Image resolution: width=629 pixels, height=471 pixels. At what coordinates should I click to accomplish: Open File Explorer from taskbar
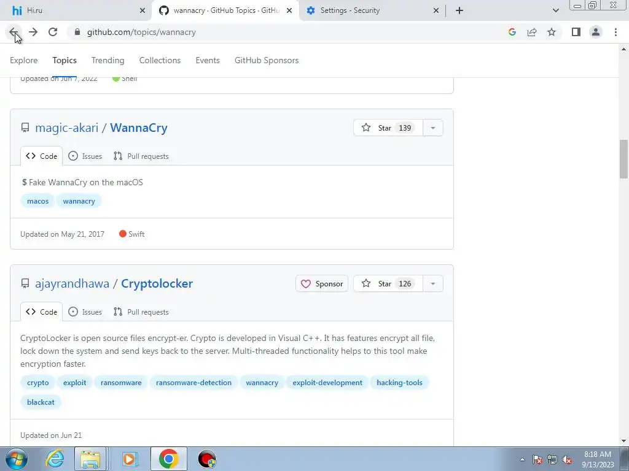click(x=91, y=459)
